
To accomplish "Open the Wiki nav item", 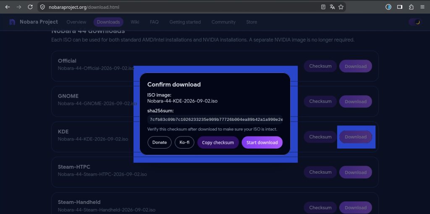I will [135, 22].
